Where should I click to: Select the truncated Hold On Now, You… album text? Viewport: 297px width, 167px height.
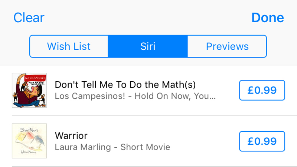[x=175, y=96]
